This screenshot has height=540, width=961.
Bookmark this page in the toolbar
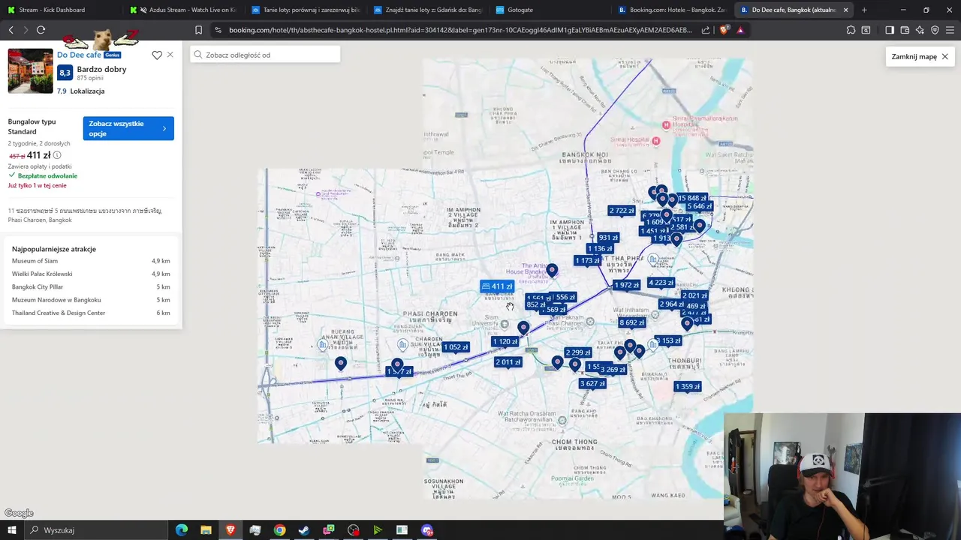[198, 30]
